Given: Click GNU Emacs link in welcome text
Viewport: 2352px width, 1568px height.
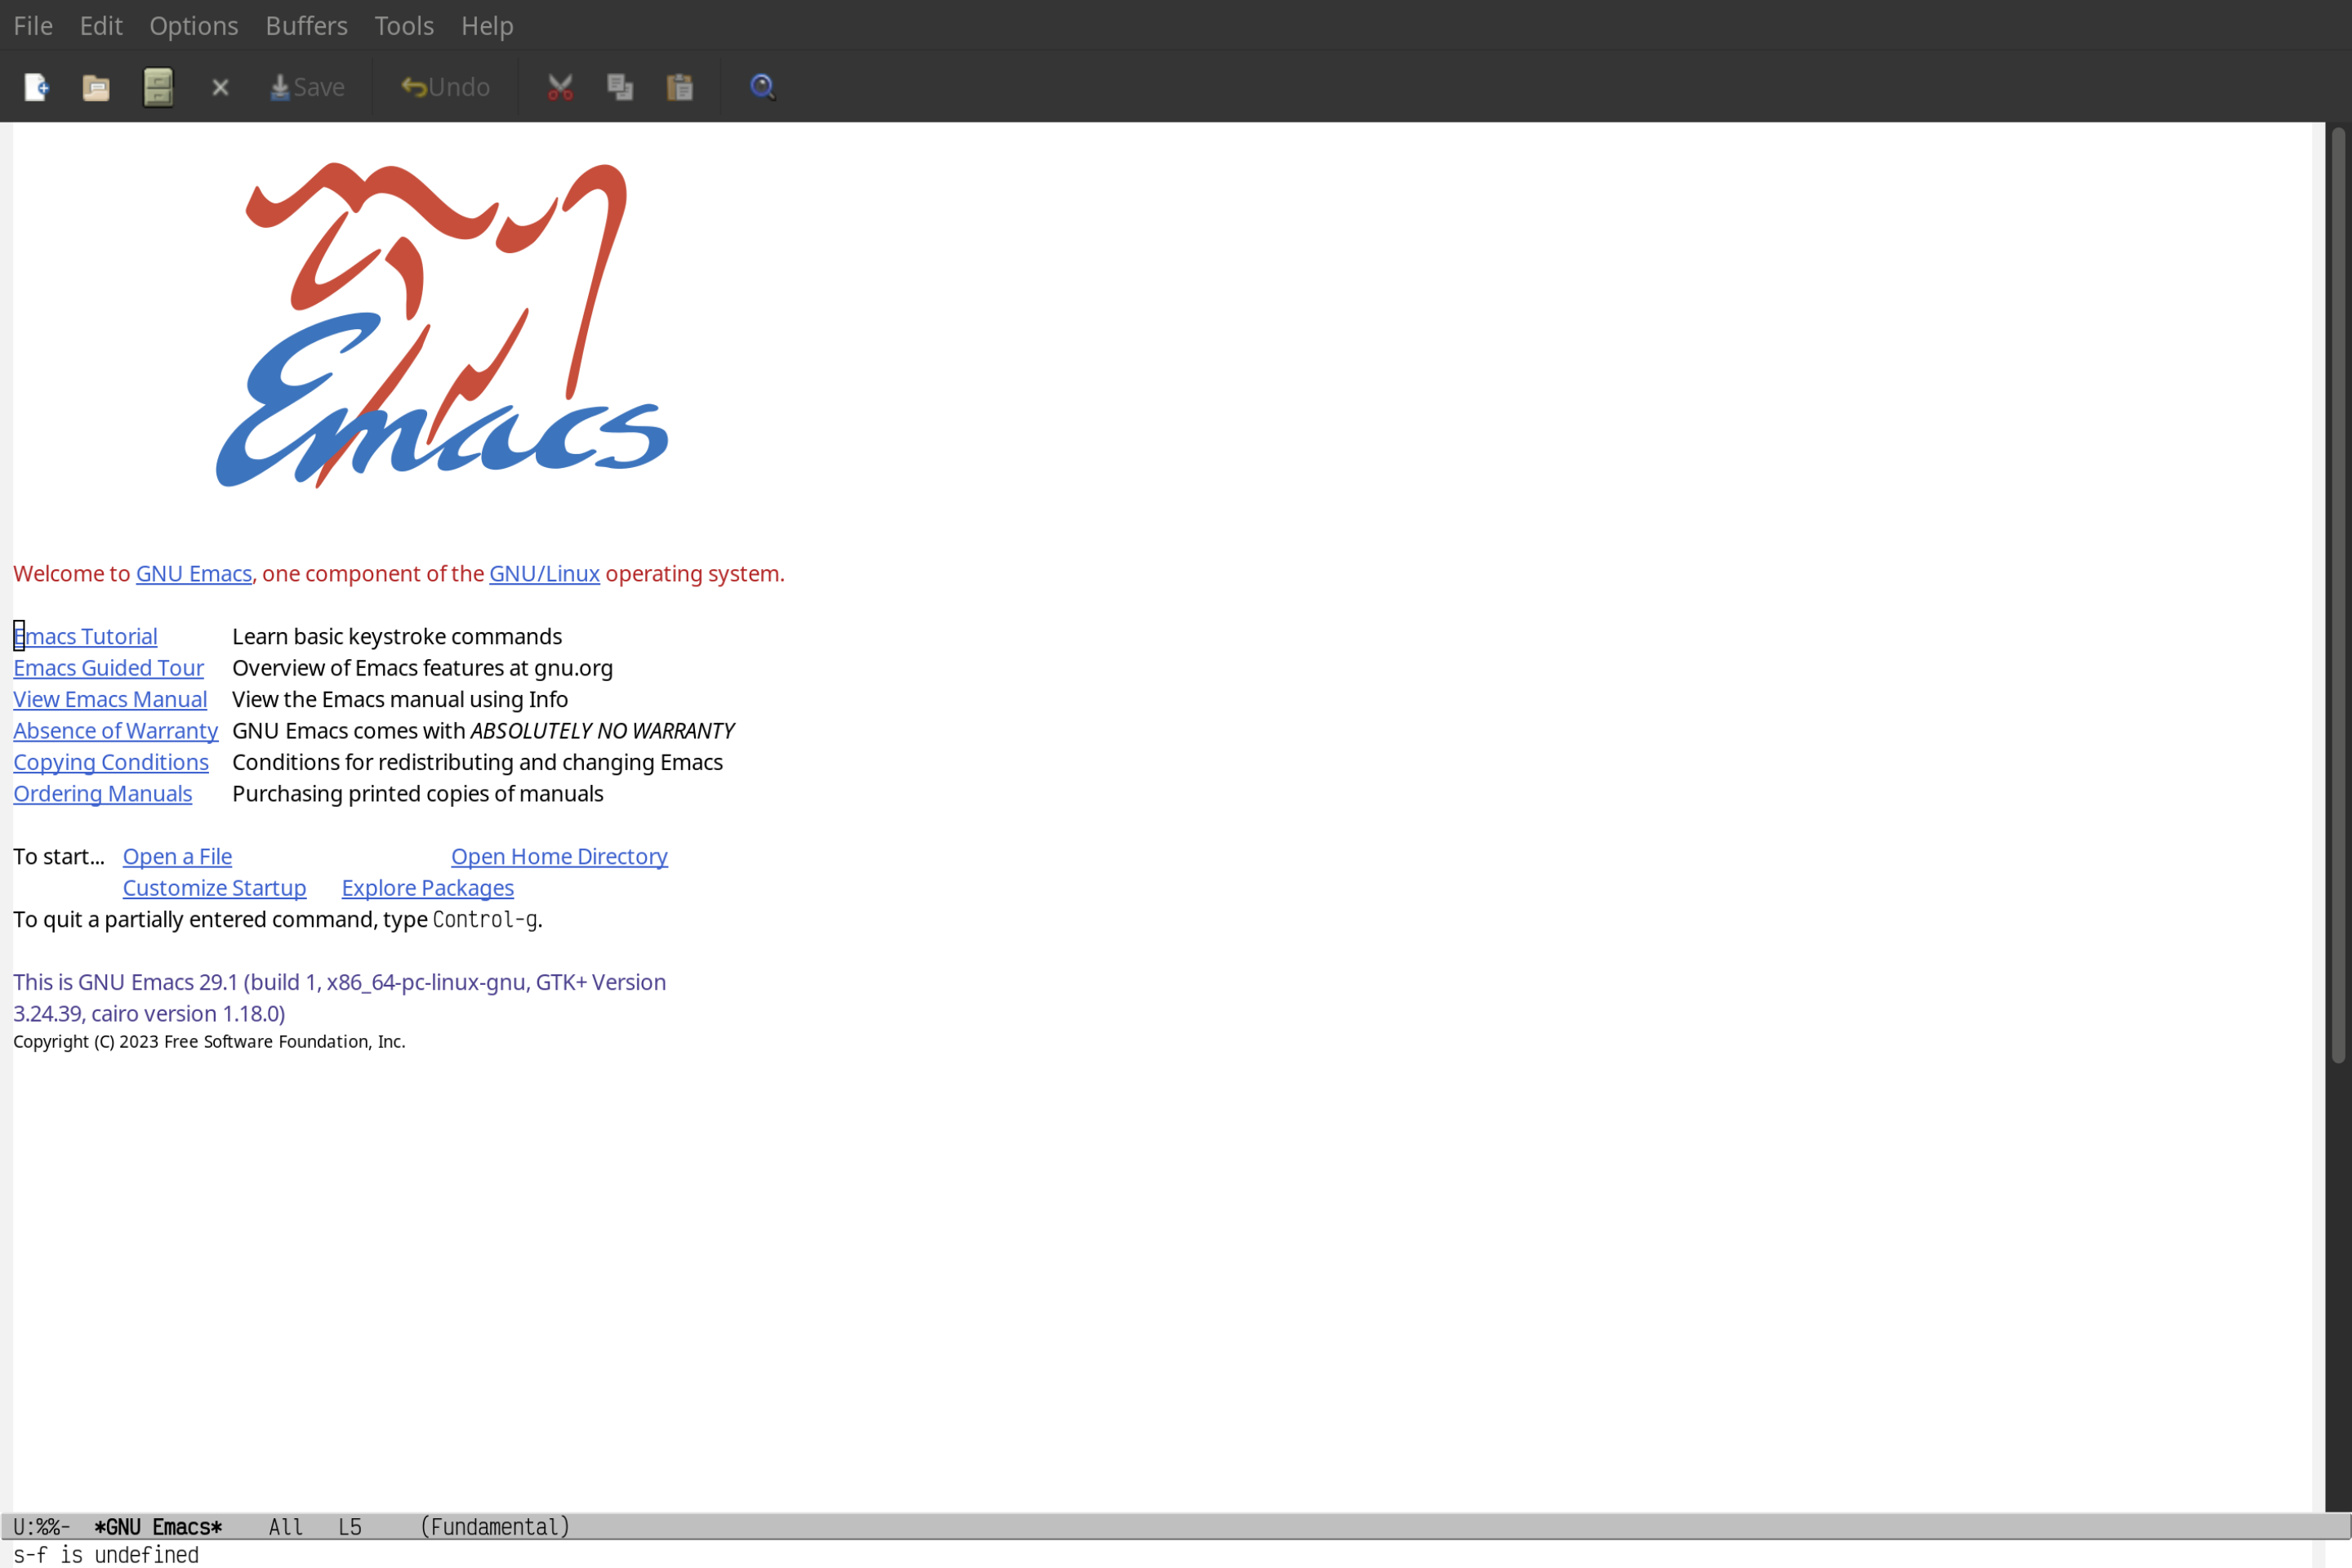Looking at the screenshot, I should 193,572.
